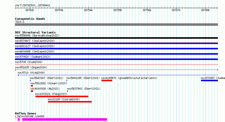Click the 39794k ruler tick label

coord(88,10)
